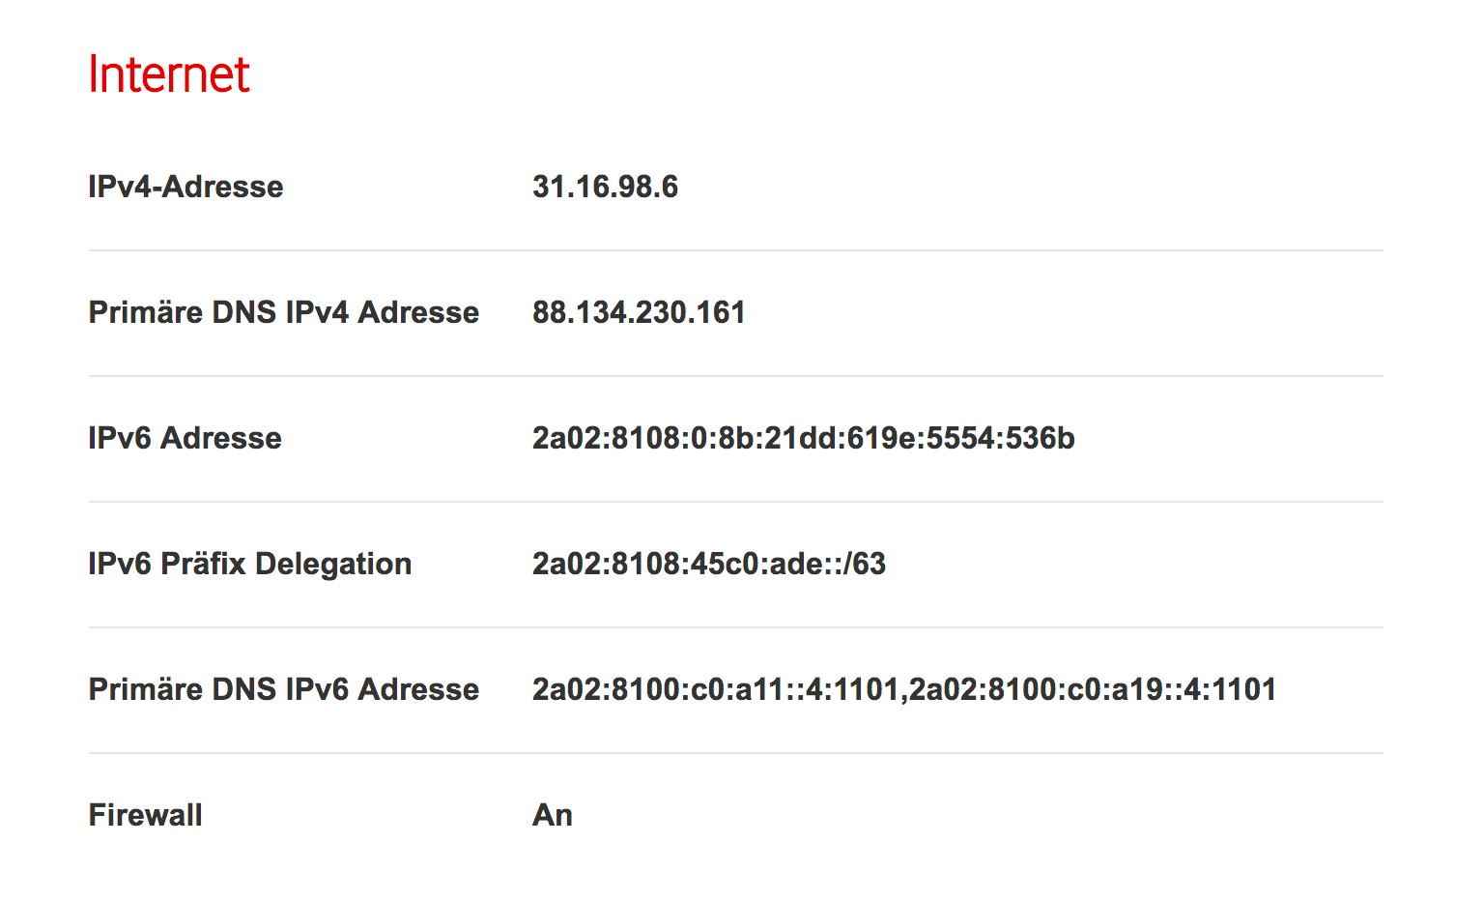Click the Primäre DNS IPv6 Adresse label
This screenshot has height=901, width=1484.
pyautogui.click(x=283, y=689)
